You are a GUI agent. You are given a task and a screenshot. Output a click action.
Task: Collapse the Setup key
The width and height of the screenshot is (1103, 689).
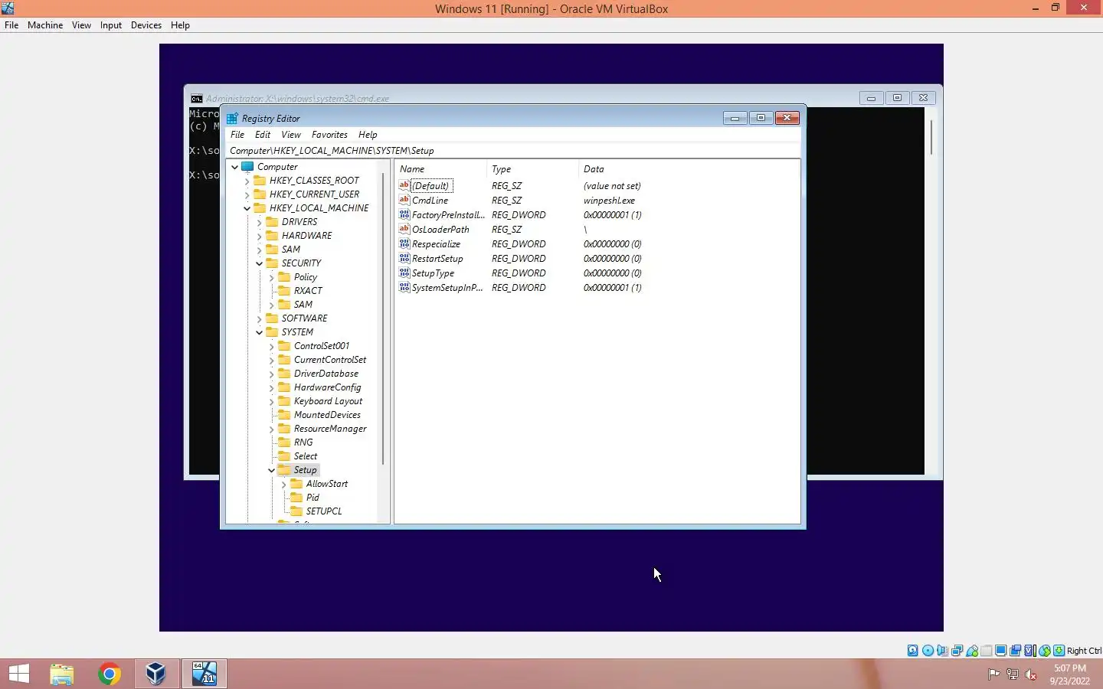click(x=271, y=470)
